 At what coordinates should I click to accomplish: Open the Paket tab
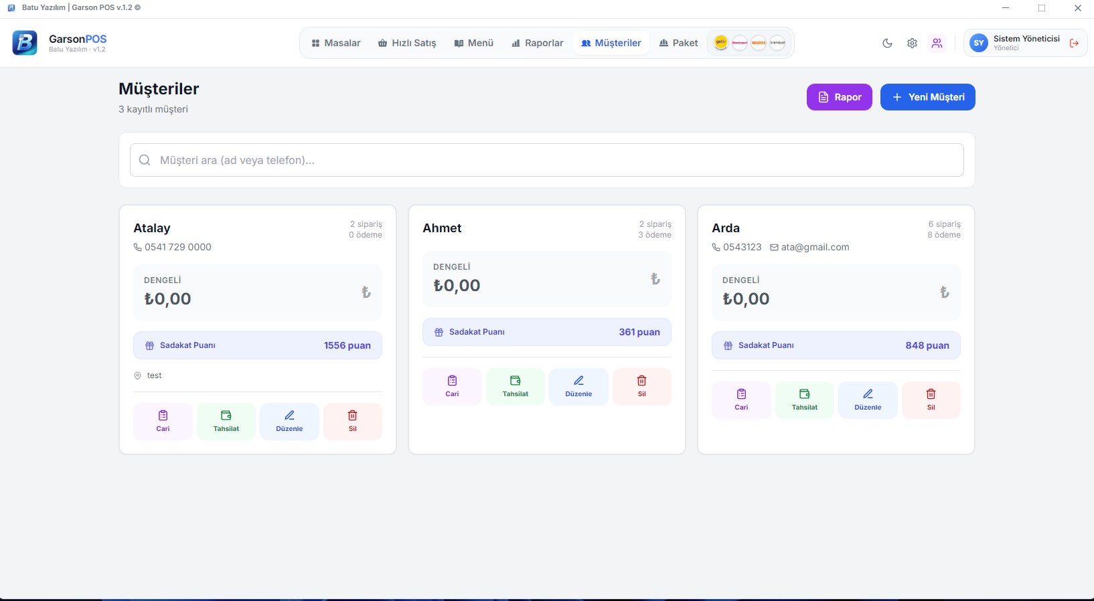click(678, 43)
